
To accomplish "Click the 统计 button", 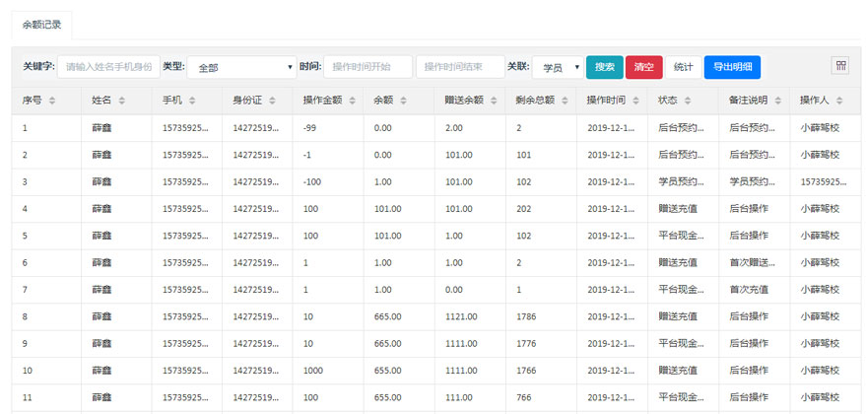I will [683, 67].
